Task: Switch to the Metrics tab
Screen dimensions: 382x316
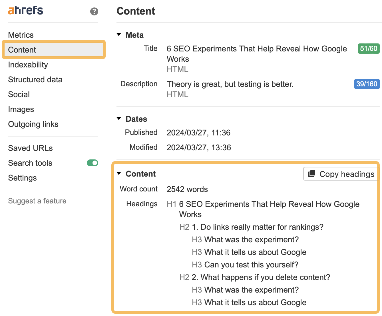Action: pos(21,35)
